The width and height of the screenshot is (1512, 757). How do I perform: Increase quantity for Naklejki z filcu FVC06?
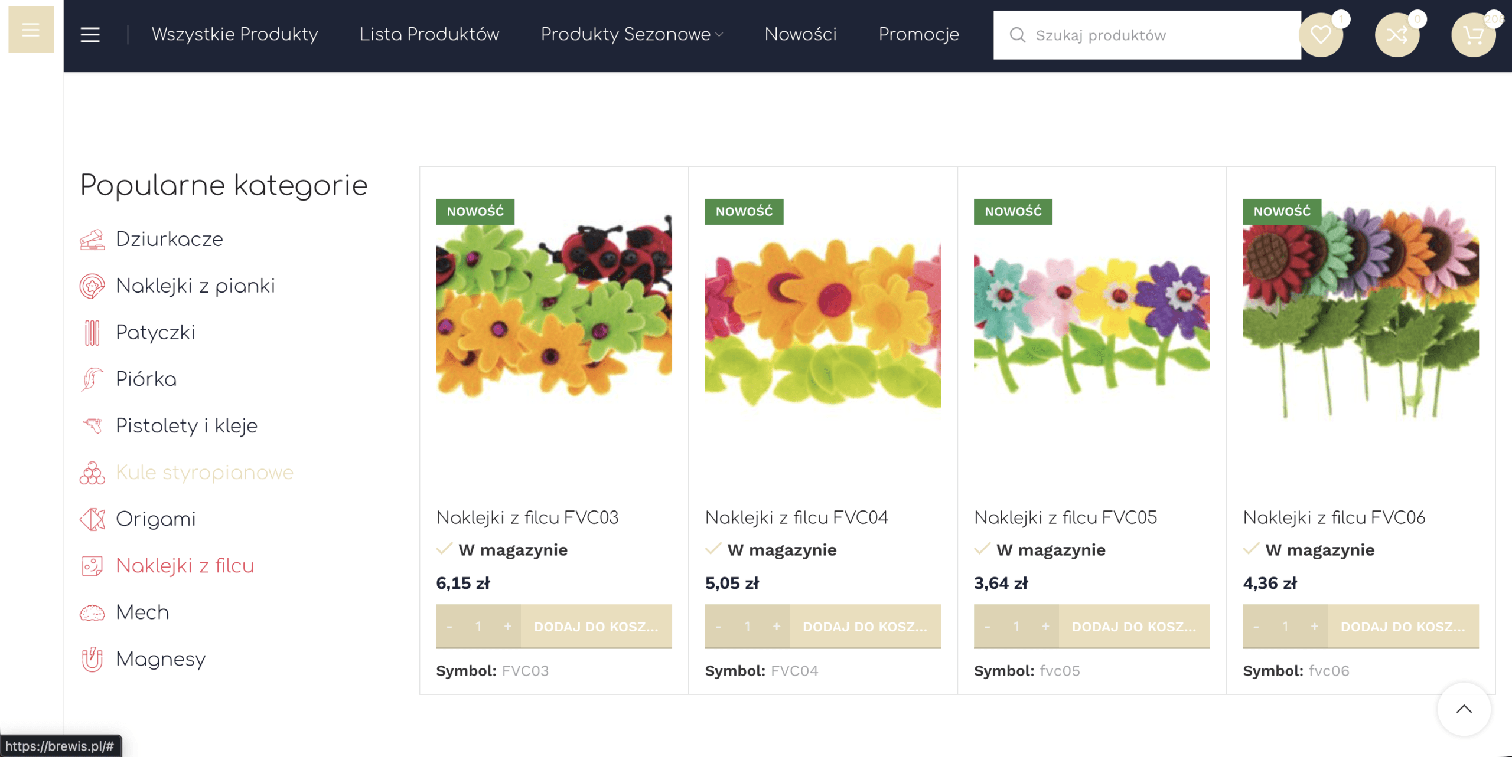point(1314,627)
